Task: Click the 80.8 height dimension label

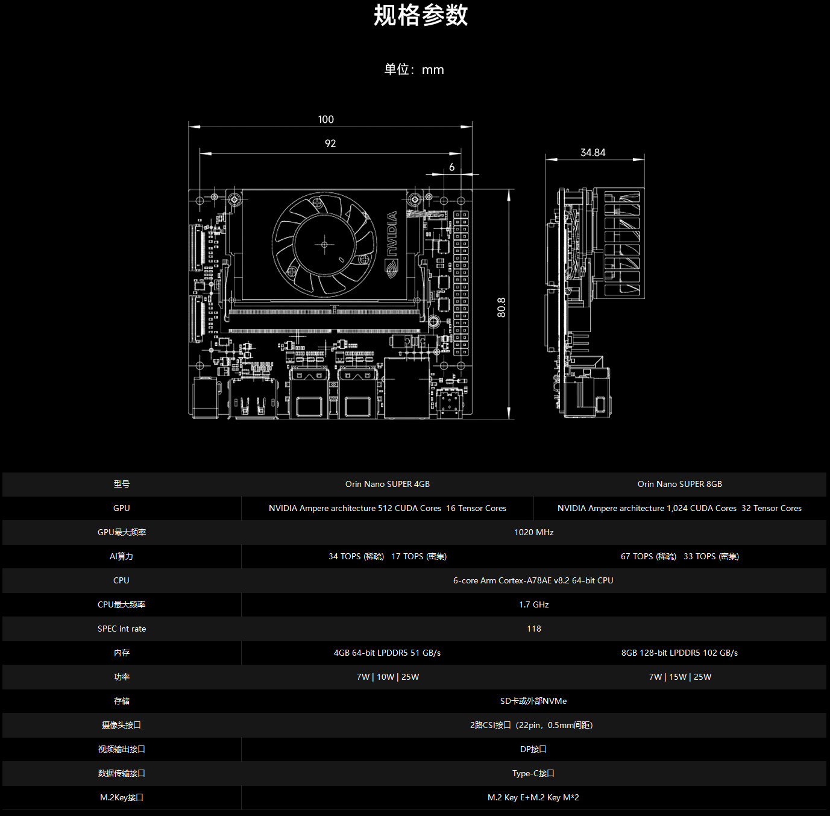Action: coord(501,307)
